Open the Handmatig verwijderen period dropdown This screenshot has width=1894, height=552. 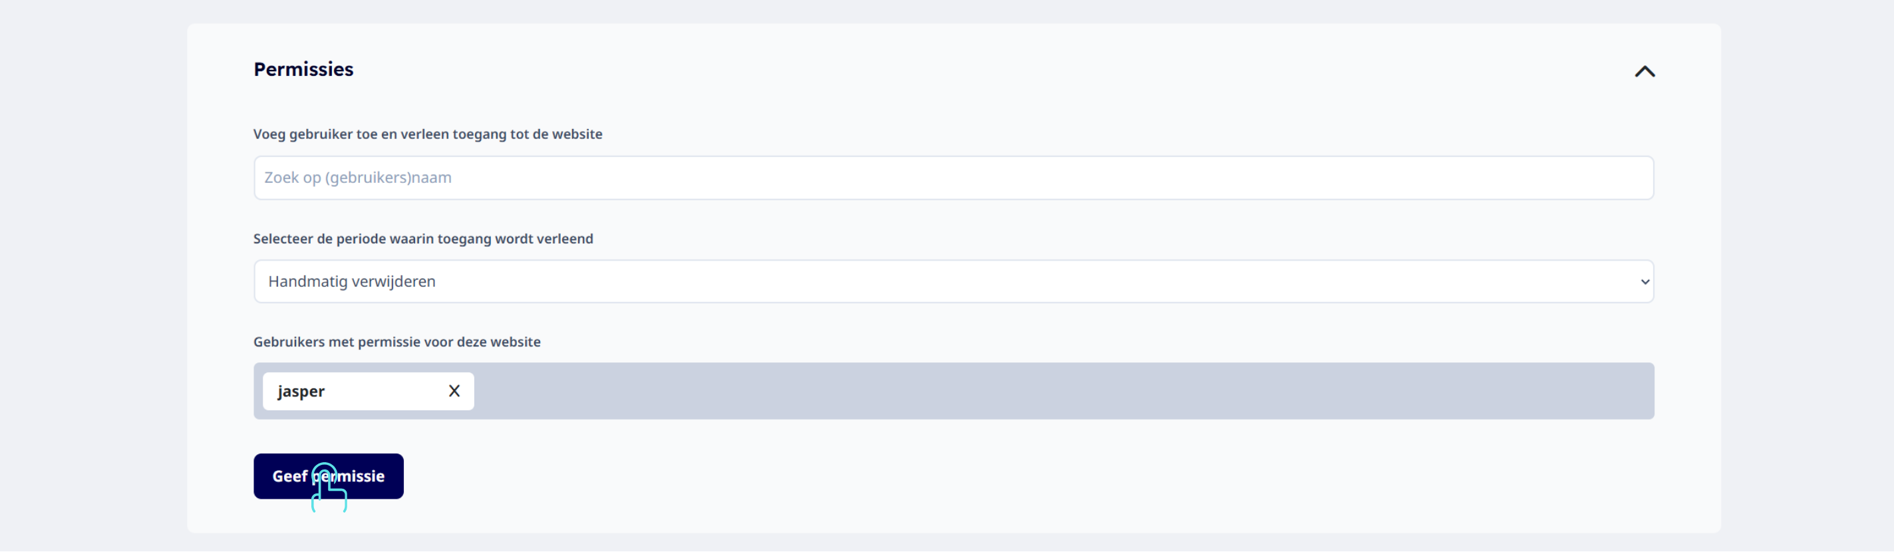(x=953, y=281)
